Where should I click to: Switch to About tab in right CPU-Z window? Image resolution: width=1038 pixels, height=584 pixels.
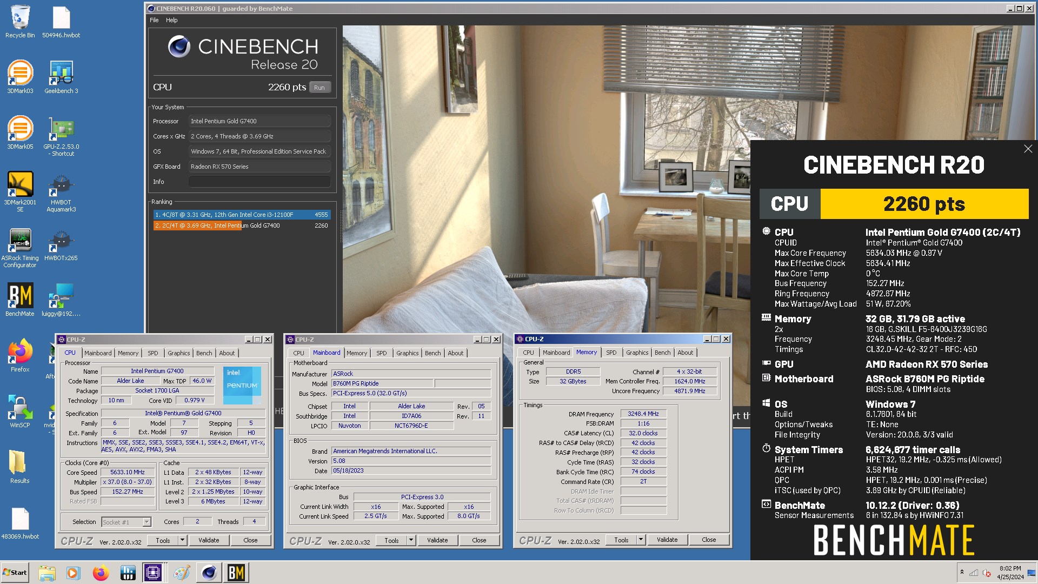tap(685, 353)
